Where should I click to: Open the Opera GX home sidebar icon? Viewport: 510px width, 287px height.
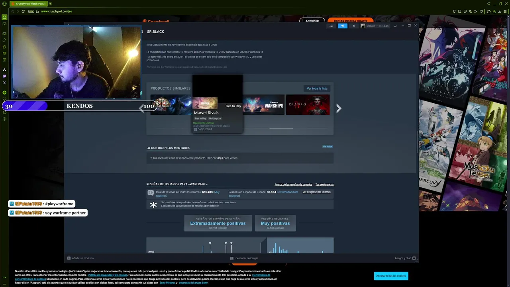(x=4, y=17)
